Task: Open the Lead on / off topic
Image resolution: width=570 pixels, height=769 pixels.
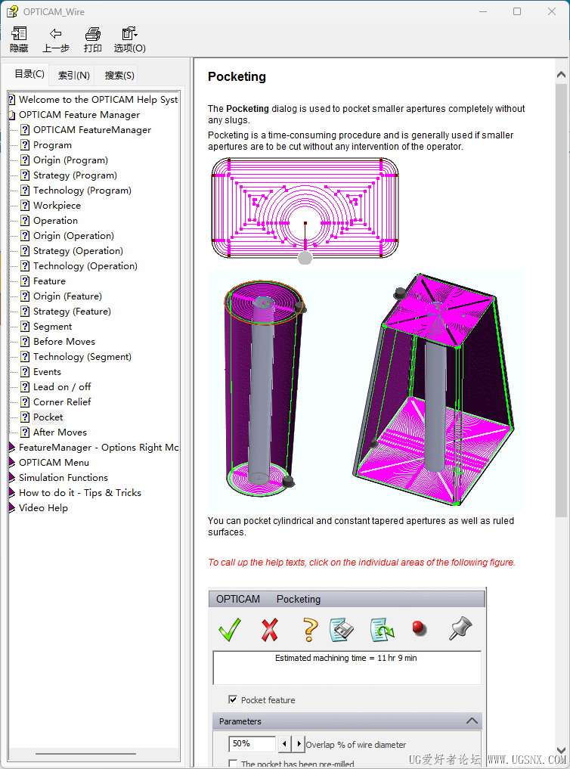Action: [62, 387]
